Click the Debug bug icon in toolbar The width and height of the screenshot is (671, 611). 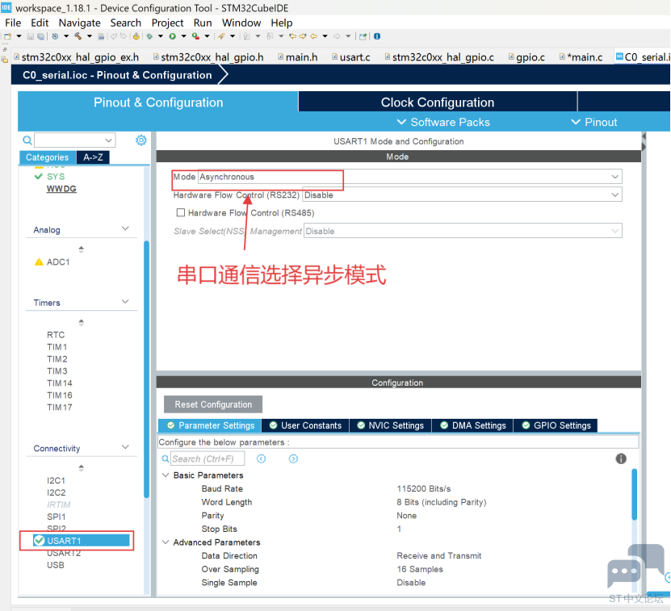click(x=149, y=36)
